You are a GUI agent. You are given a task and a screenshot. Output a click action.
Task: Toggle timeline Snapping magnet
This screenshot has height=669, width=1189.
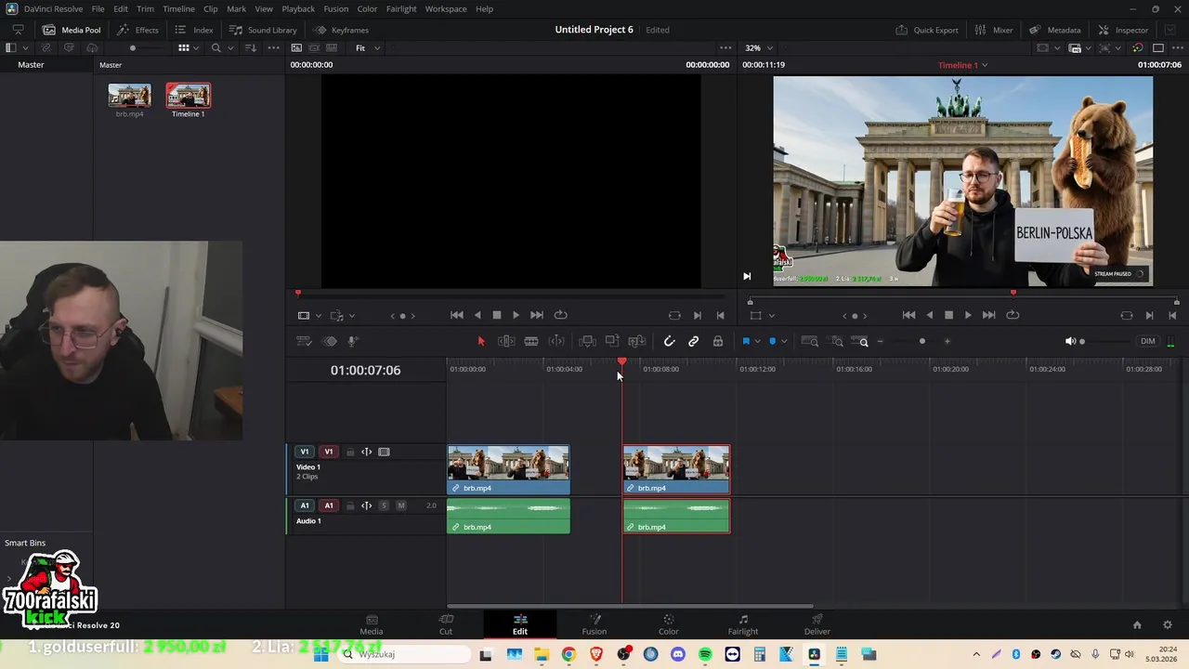click(669, 341)
